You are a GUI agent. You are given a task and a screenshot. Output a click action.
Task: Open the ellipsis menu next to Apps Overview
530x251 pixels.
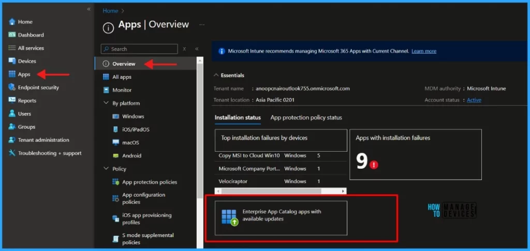click(202, 25)
